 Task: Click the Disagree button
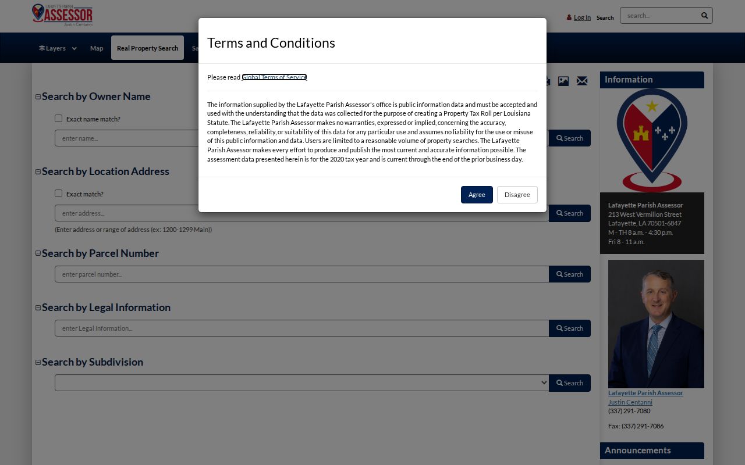point(517,195)
